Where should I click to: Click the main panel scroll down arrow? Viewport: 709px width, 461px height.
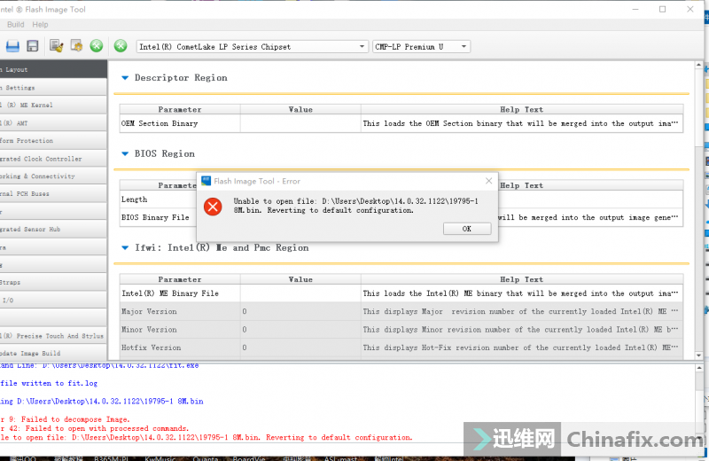[699, 356]
